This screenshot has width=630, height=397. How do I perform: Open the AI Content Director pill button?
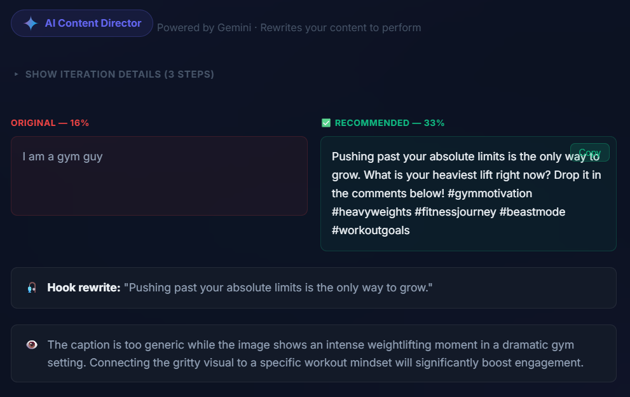pyautogui.click(x=82, y=24)
